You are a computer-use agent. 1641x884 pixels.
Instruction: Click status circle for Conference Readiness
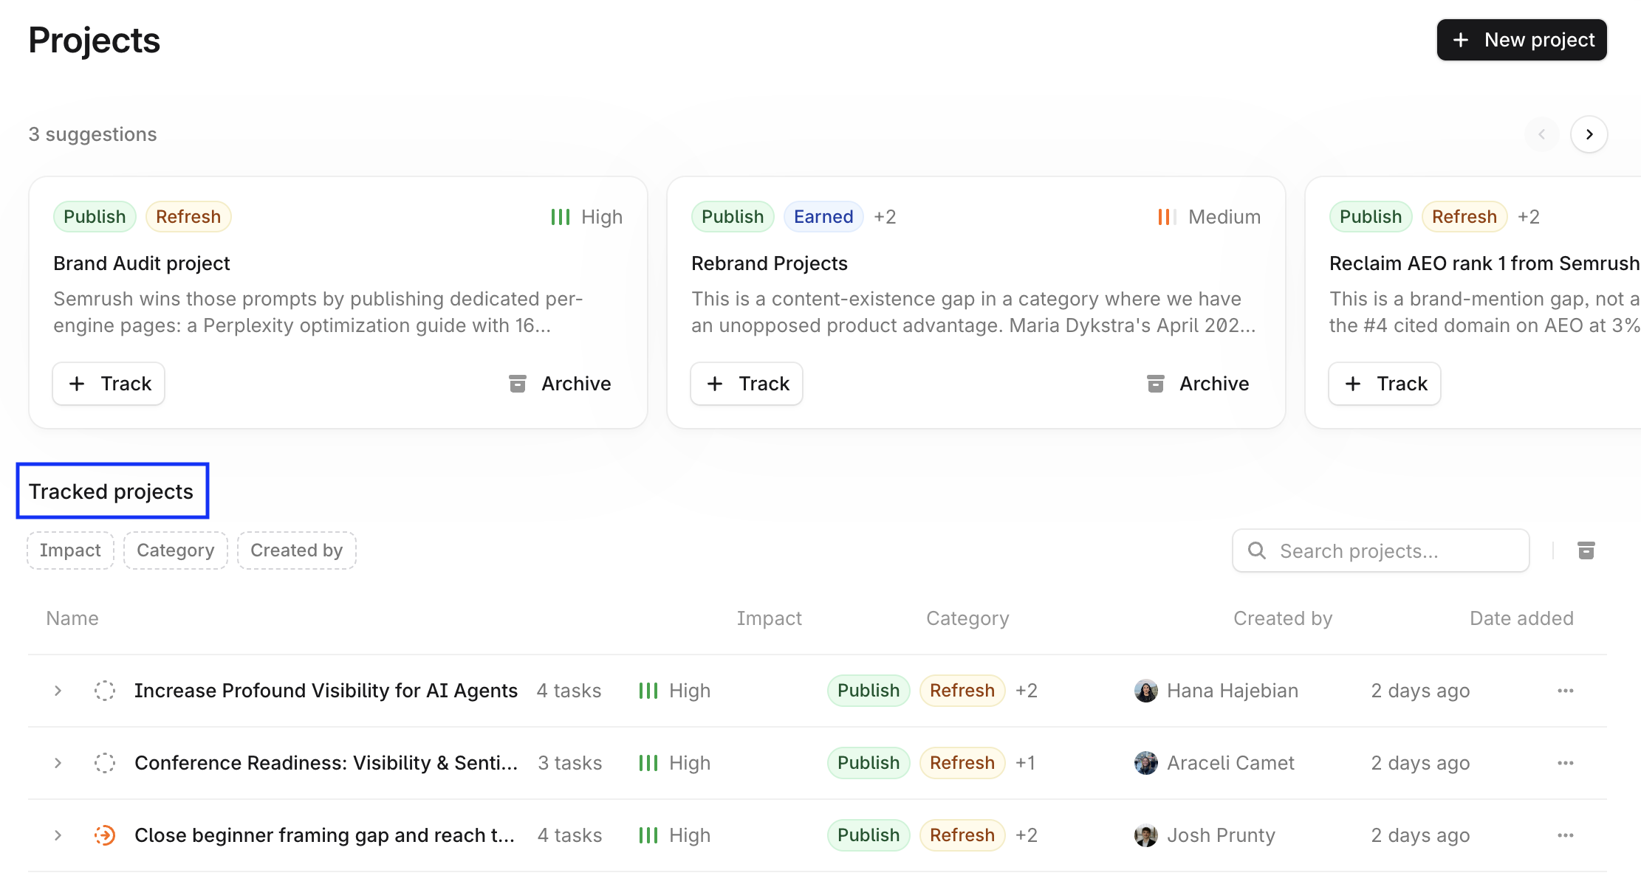[x=105, y=763]
